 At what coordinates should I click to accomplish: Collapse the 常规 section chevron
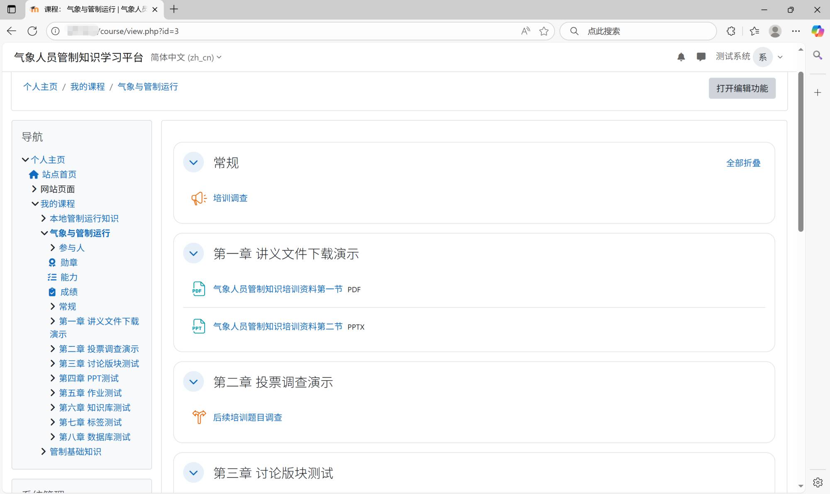[x=193, y=162]
